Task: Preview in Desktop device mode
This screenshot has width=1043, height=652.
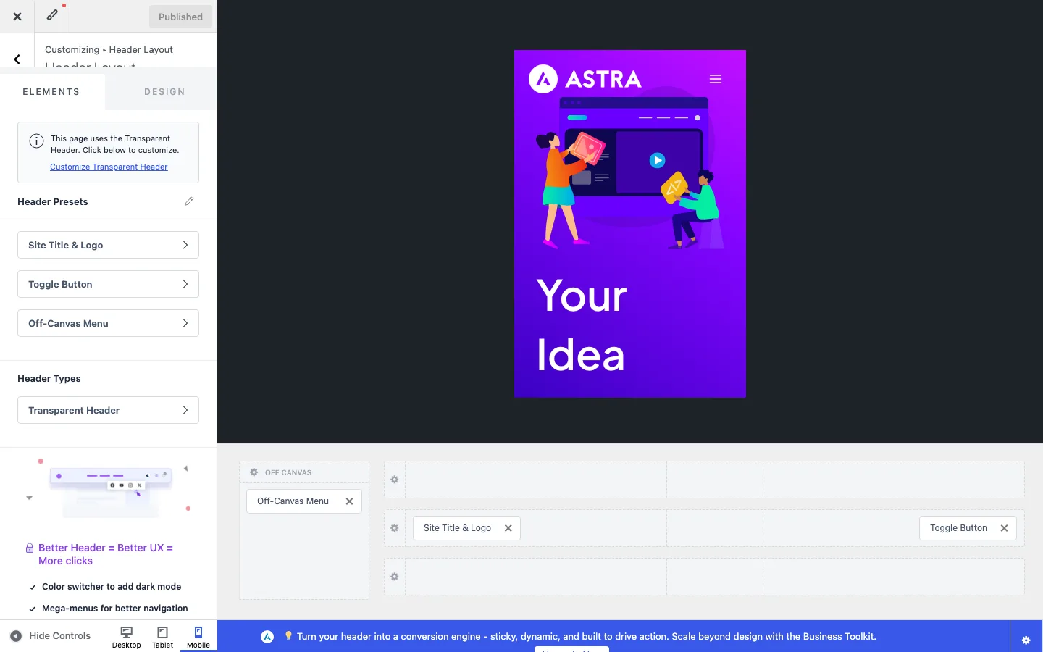Action: 126,637
